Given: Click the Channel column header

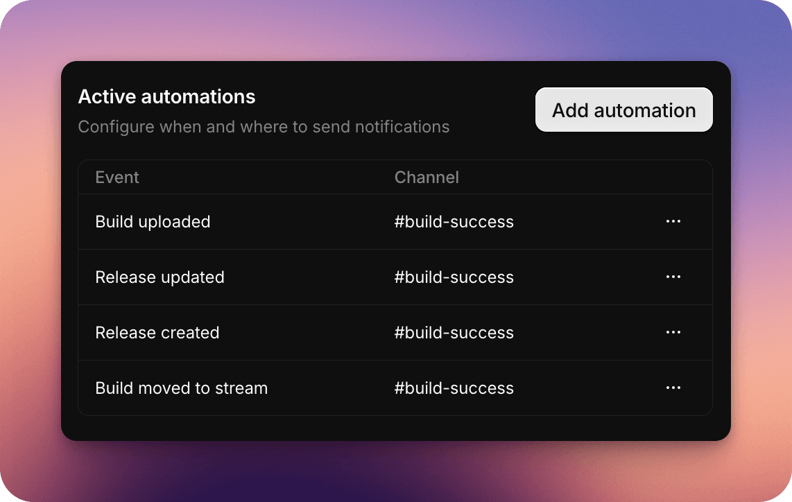Looking at the screenshot, I should pos(427,178).
